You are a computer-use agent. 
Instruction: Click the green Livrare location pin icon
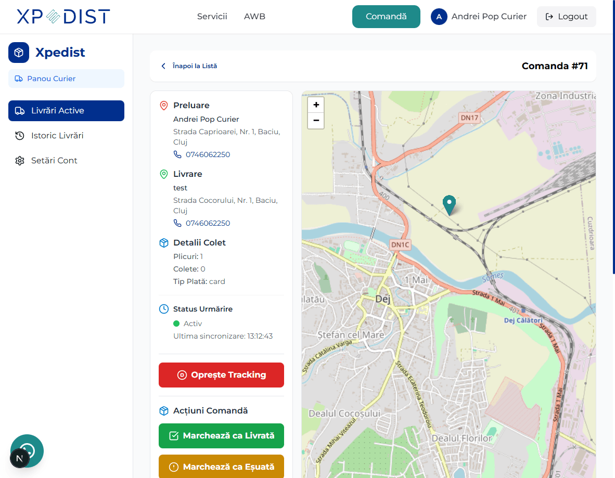164,174
